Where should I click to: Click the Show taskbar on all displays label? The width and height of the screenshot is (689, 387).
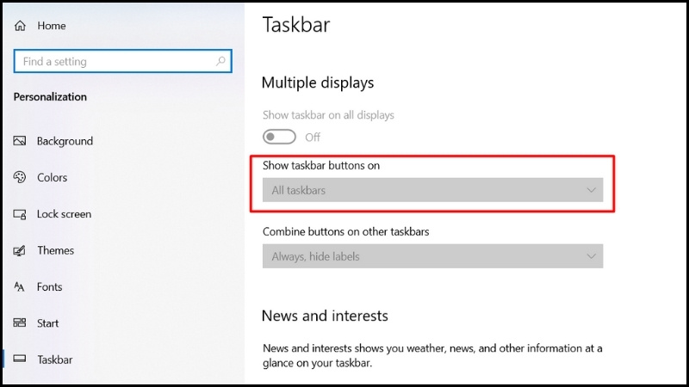pyautogui.click(x=328, y=115)
